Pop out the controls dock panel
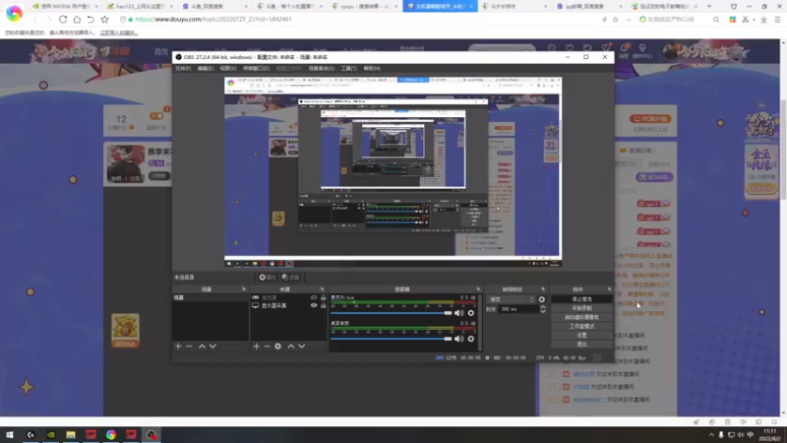 609,289
